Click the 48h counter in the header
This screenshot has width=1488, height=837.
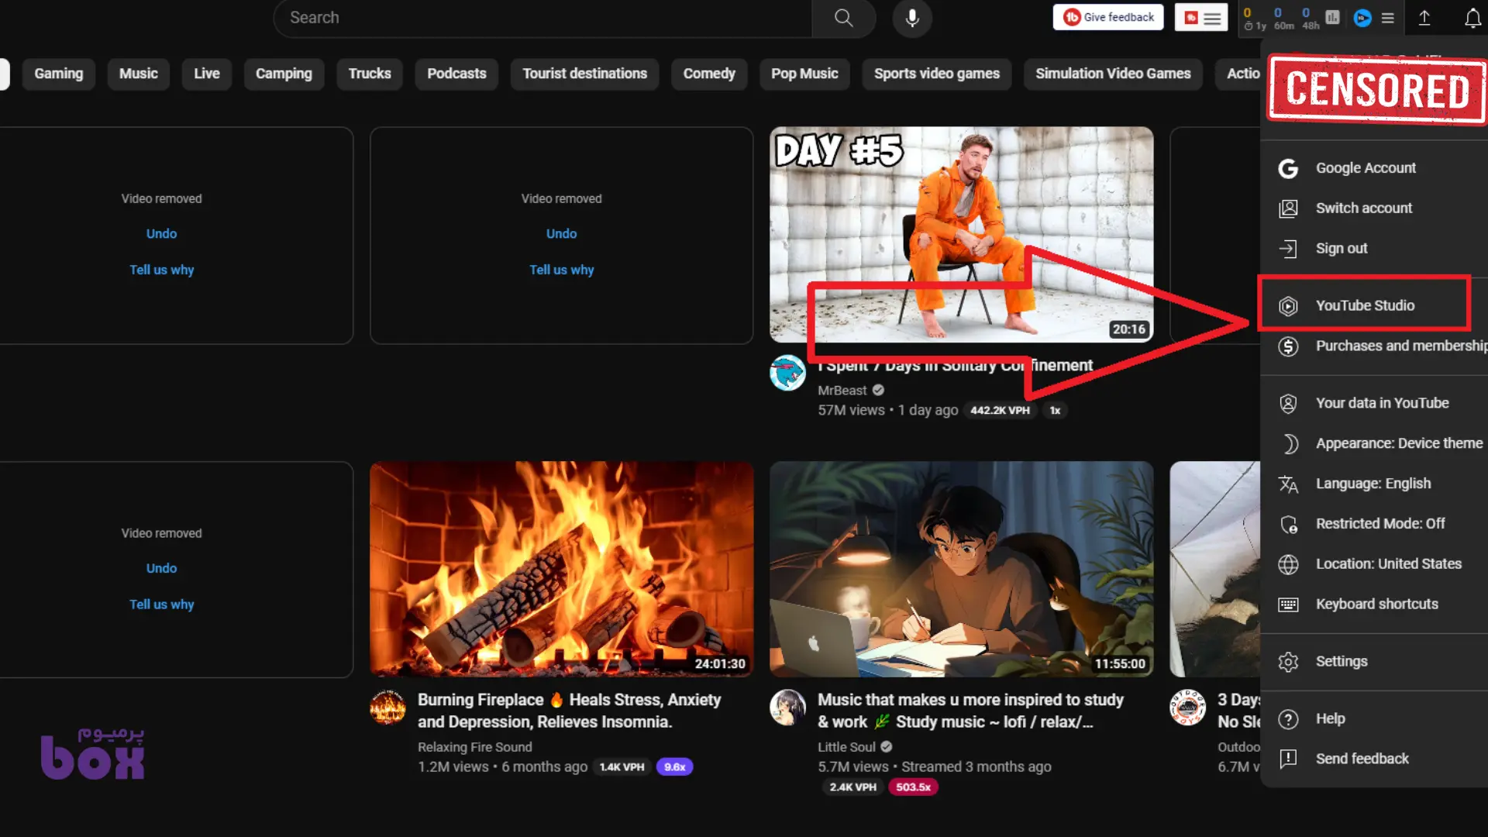1311,18
